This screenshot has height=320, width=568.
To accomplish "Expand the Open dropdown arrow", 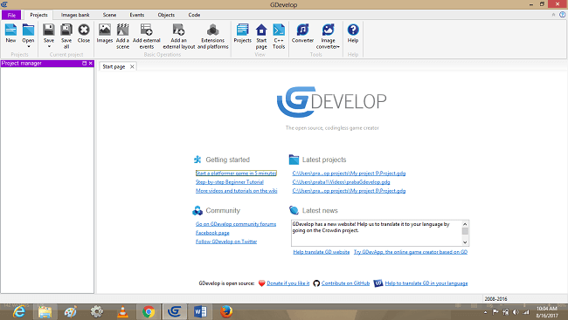I will [x=28, y=46].
